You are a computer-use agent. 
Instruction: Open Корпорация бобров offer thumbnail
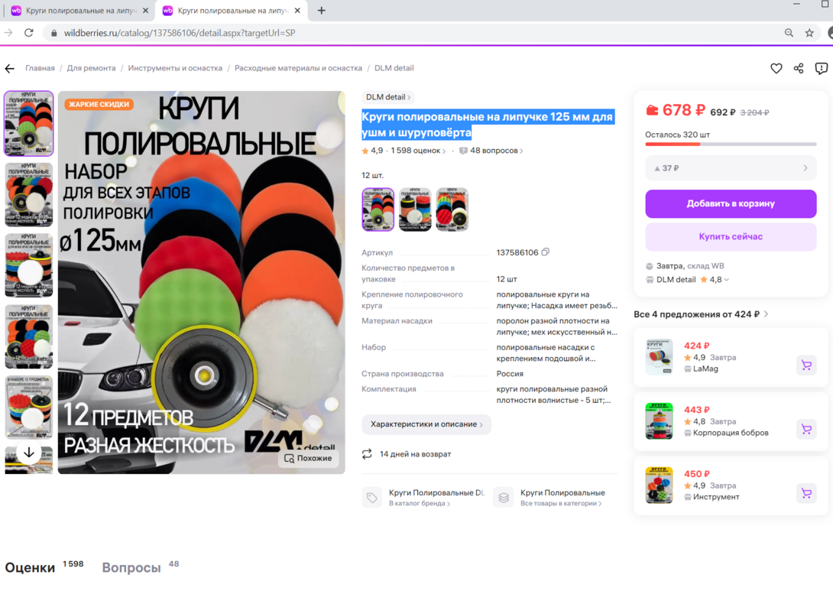point(659,421)
